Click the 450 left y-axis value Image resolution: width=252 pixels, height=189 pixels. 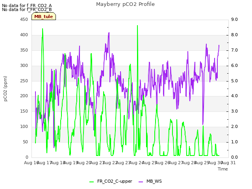coord(24,20)
